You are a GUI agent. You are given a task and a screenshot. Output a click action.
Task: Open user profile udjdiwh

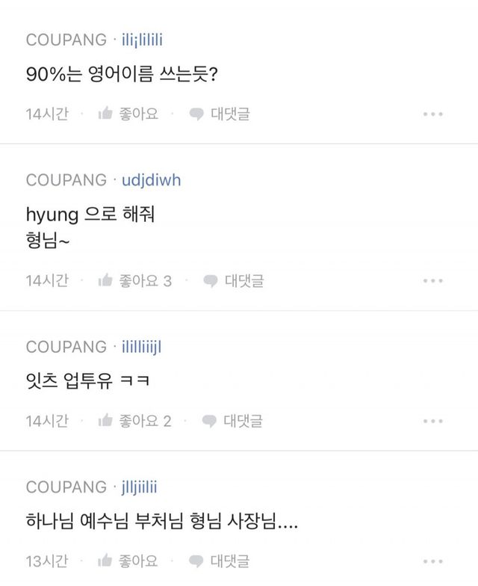[x=151, y=181]
